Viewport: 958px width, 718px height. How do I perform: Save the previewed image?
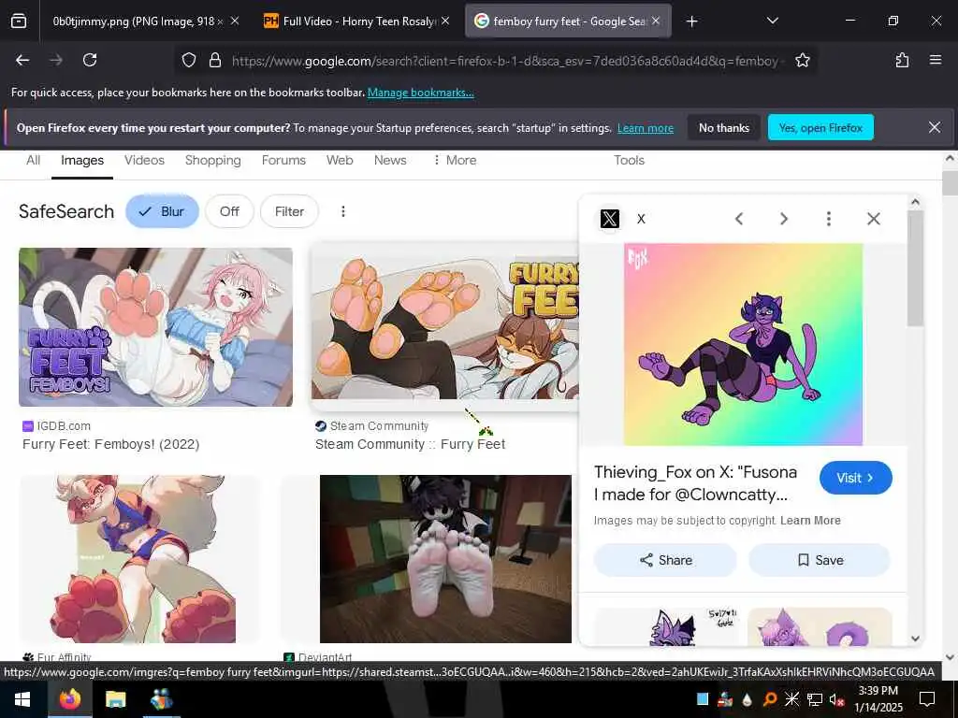(x=820, y=560)
